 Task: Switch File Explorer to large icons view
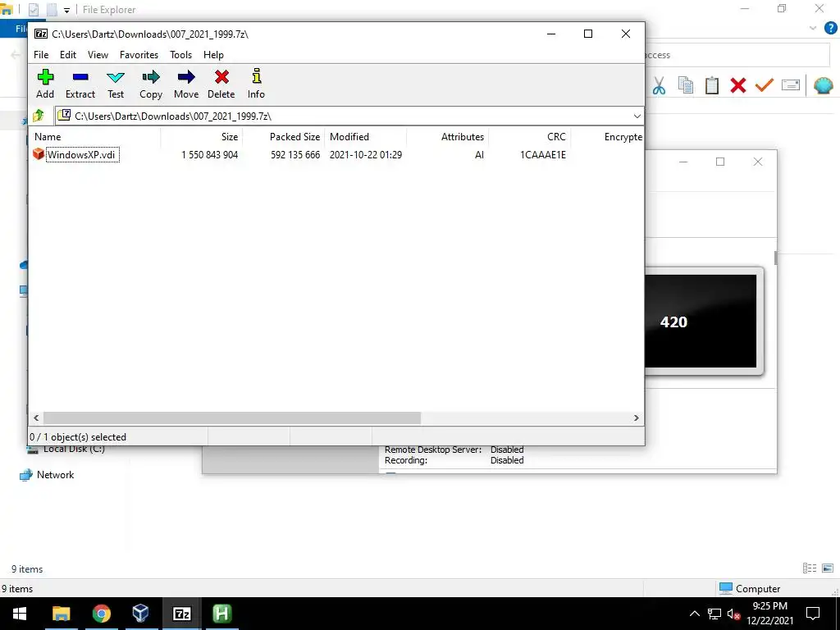[x=828, y=568]
